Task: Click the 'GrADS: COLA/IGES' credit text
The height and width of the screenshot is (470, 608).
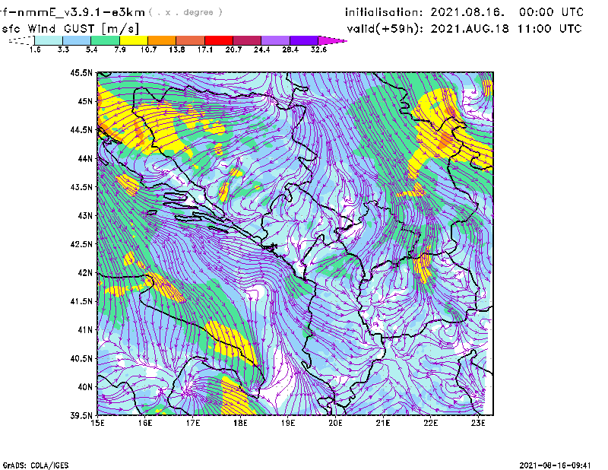Action: (x=36, y=465)
